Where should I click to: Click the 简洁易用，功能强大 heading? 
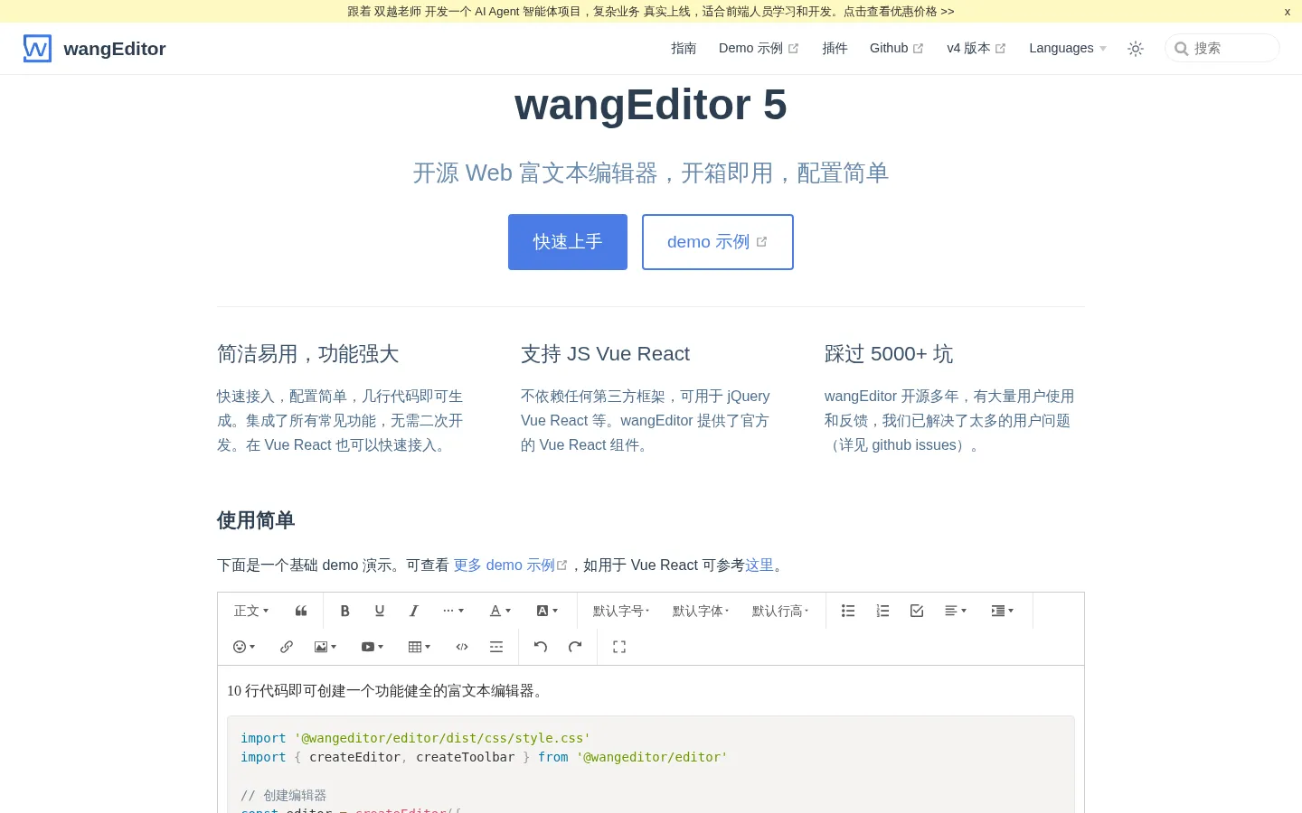coord(308,354)
